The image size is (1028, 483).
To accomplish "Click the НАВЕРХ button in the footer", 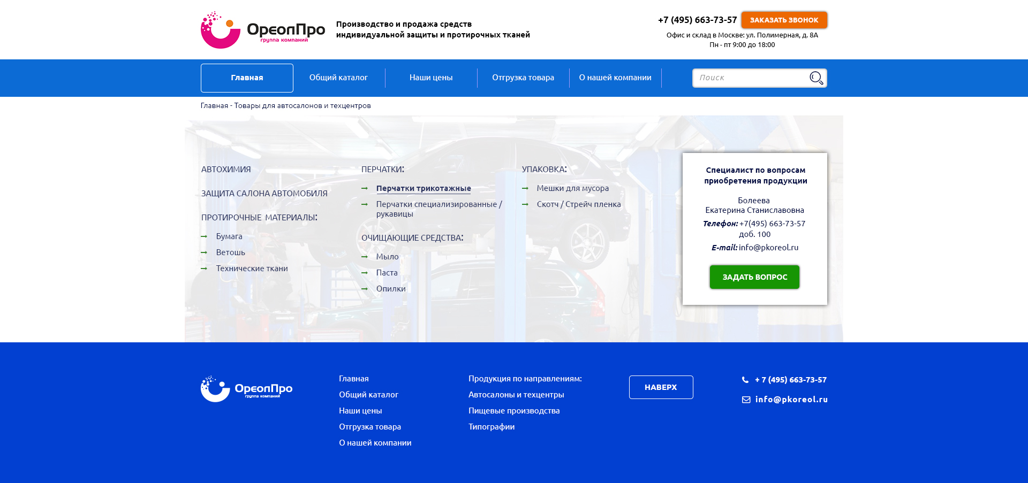I will coord(661,387).
